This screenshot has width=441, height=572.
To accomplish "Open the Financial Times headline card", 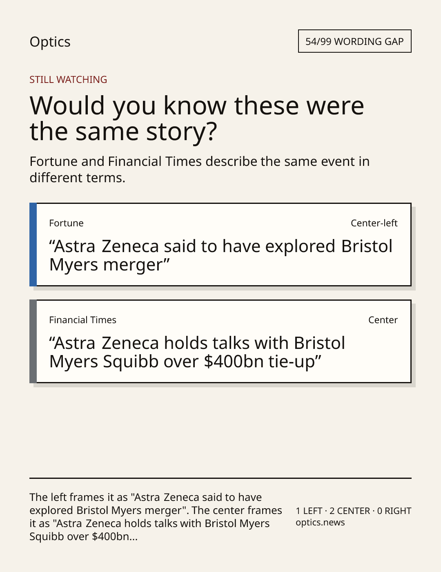I will (x=220, y=341).
